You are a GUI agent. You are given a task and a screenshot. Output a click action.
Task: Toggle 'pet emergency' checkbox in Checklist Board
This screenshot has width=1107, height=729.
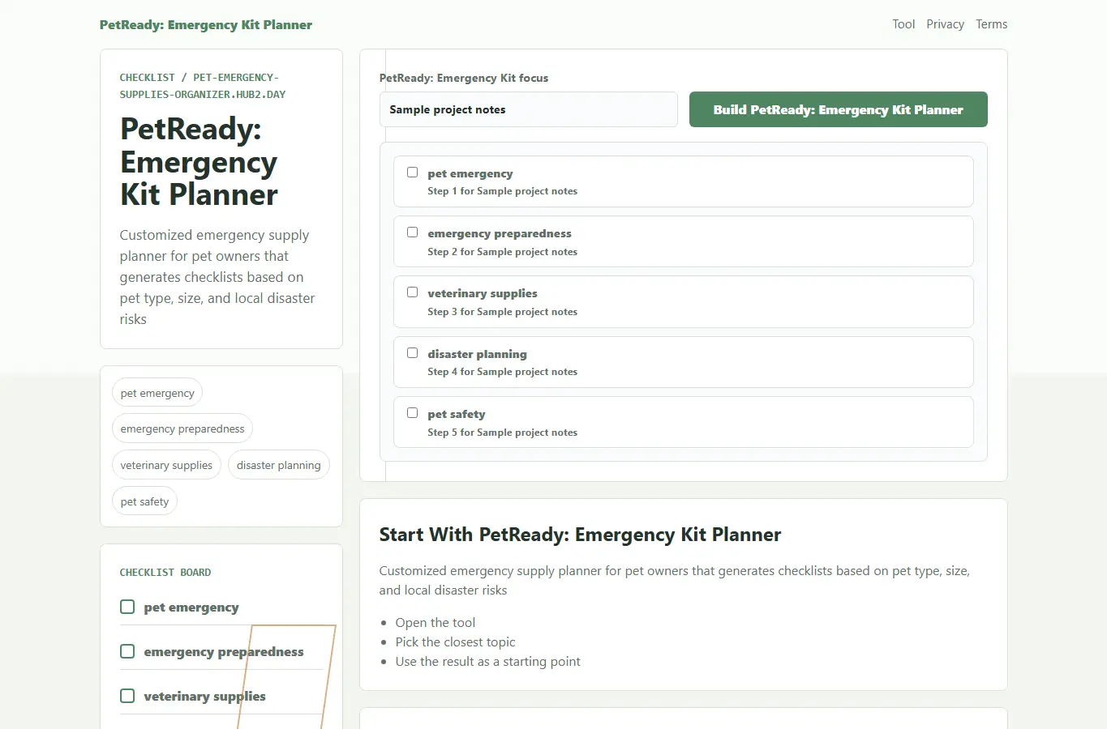tap(127, 607)
